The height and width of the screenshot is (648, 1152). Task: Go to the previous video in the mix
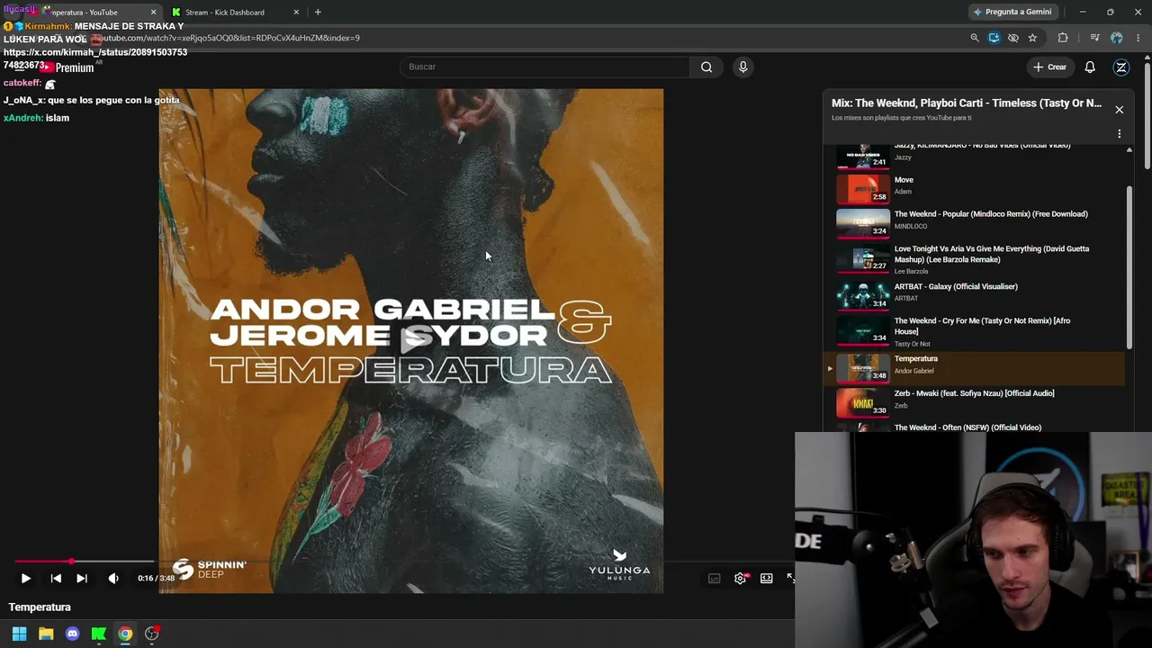tap(56, 579)
